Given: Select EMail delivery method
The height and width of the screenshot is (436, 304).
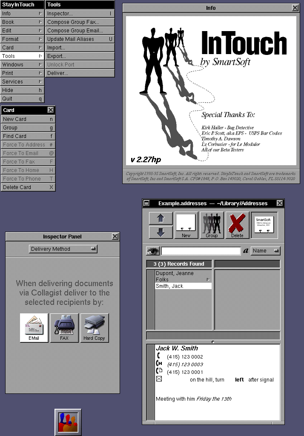Looking at the screenshot, I should (x=34, y=328).
